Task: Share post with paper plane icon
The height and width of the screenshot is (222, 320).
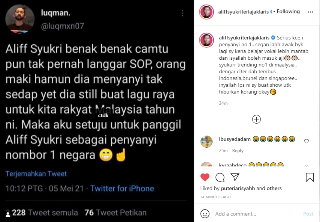Action: click(235, 177)
